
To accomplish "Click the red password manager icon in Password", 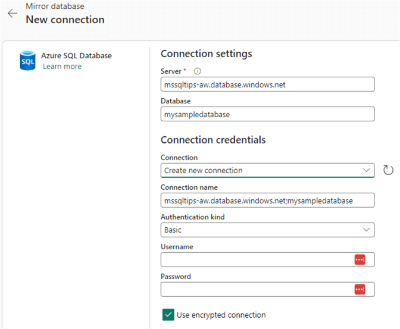I will click(359, 289).
